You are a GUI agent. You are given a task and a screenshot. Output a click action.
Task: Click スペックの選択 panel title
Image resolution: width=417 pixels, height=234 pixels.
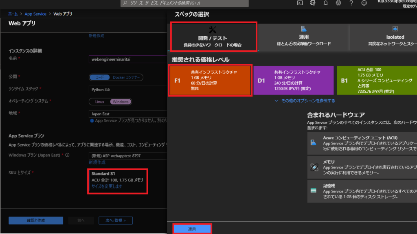click(192, 14)
